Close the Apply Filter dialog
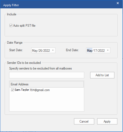Image resolution: width=123 pixels, height=132 pixels. [118, 3]
